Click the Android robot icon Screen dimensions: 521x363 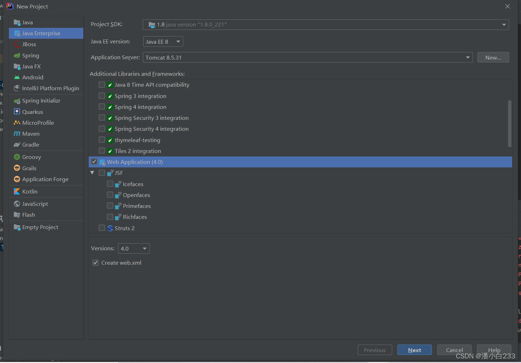(x=17, y=78)
